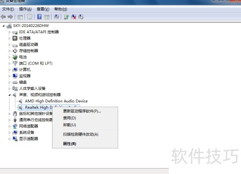Image resolution: width=241 pixels, height=174 pixels.
Task: Expand the 显示适配器 tree node
Action: pos(9,139)
